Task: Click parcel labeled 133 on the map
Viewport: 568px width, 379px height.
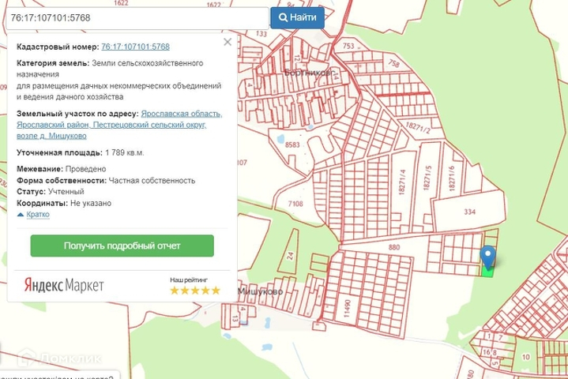Action: coord(261,34)
